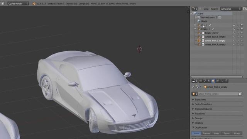
Task: Open the outliner editor type selector icon
Action: pyautogui.click(x=195, y=9)
